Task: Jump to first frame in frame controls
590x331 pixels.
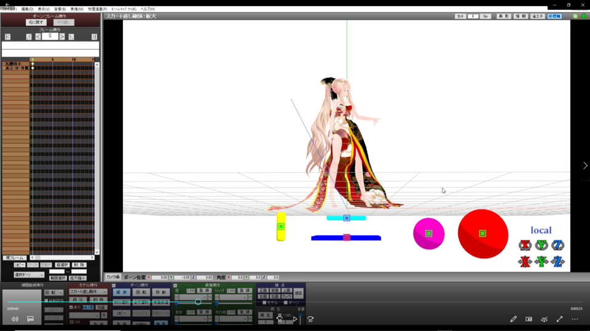Action: point(7,37)
